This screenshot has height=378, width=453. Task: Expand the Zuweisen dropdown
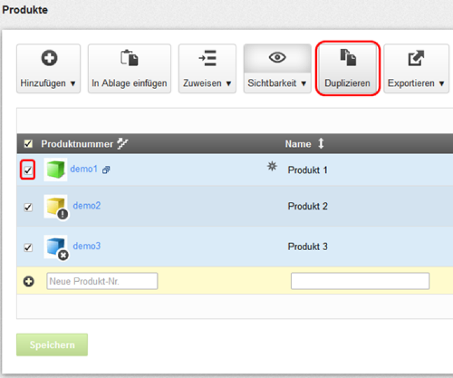(207, 69)
